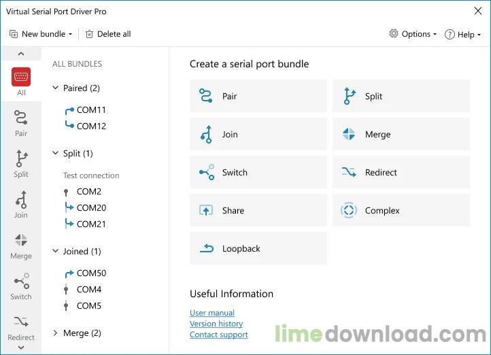The height and width of the screenshot is (355, 491).
Task: Create a Loopback bundle
Action: (258, 248)
